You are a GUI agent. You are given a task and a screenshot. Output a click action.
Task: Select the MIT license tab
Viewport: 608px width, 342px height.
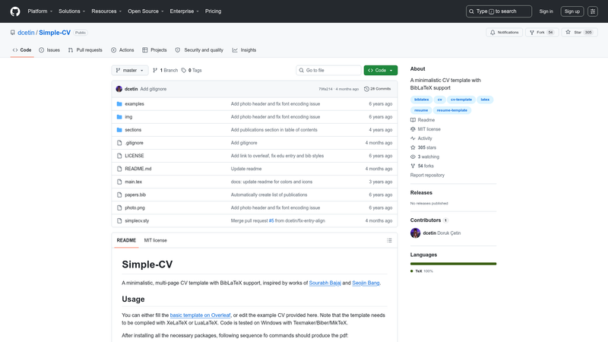tap(156, 240)
